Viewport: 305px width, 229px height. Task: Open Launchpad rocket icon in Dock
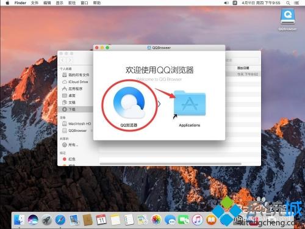(x=46, y=220)
